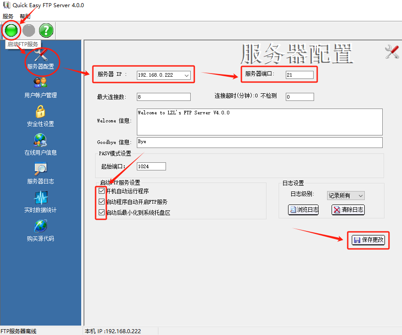Image resolution: width=402 pixels, height=335 pixels.
Task: Open help via the question mark icon
Action: tap(46, 30)
